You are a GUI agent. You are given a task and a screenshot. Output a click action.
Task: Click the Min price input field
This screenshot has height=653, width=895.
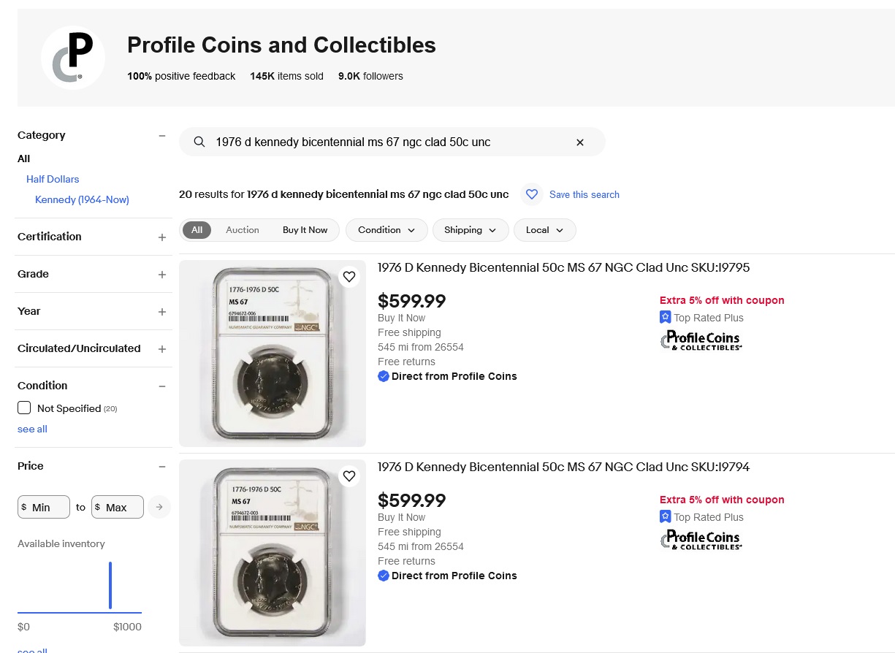[x=44, y=507]
